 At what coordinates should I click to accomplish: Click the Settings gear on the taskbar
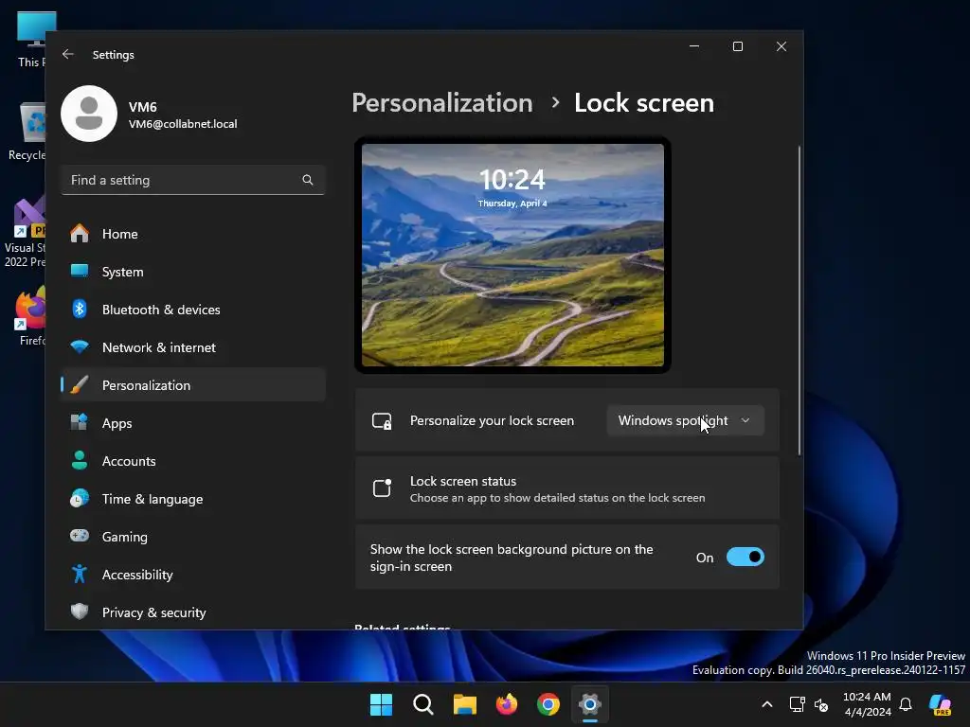point(590,704)
